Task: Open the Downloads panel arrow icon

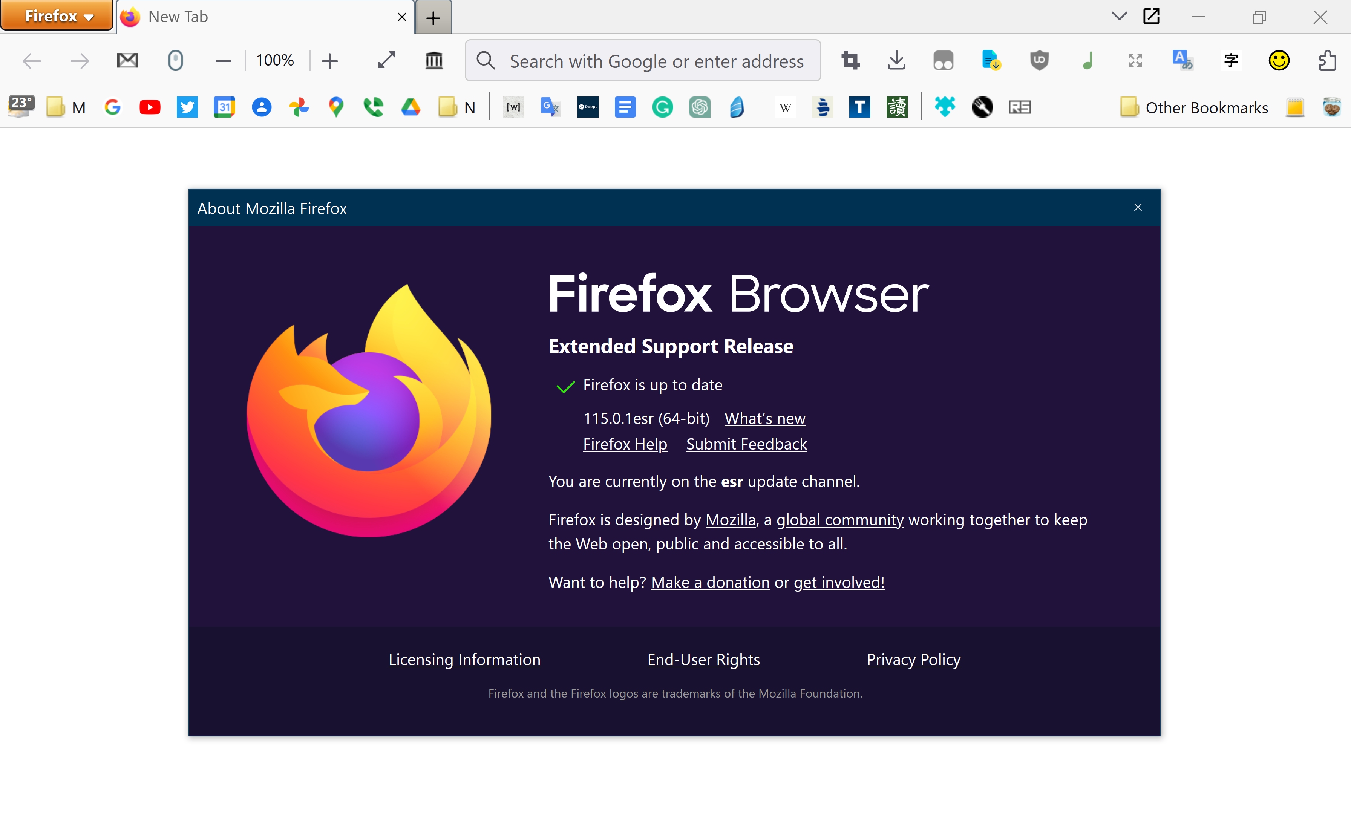Action: pyautogui.click(x=896, y=60)
